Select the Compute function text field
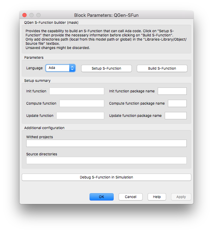Image resolution: width=213 pixels, height=232 pixels. pos(82,104)
